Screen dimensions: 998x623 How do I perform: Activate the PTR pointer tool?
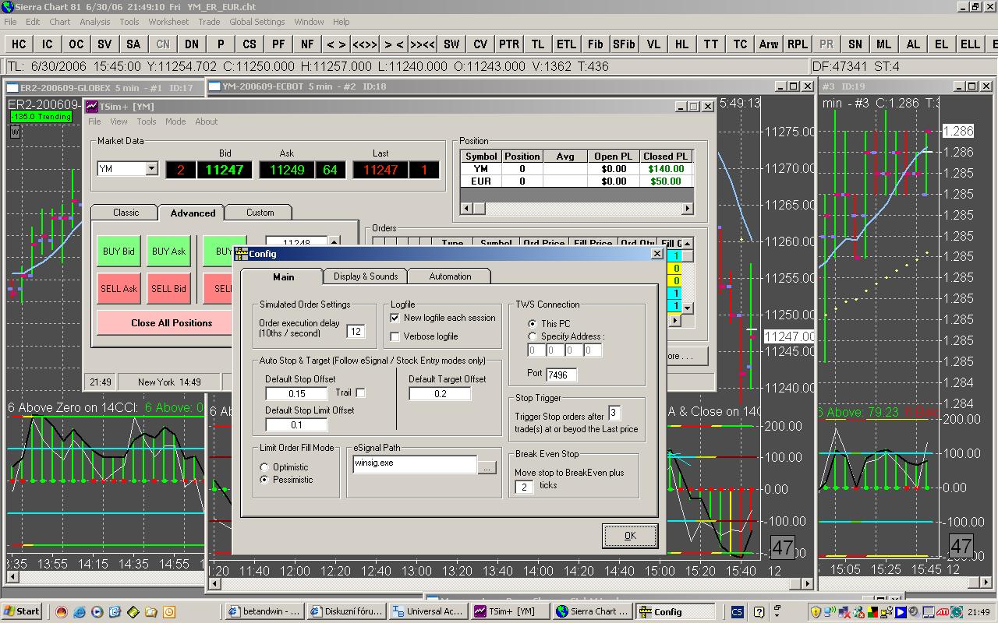point(509,44)
